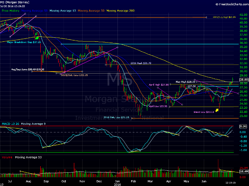This screenshot has height=186, width=249.
Task: Click the Jul month label on time axis
Action: click(x=10, y=181)
